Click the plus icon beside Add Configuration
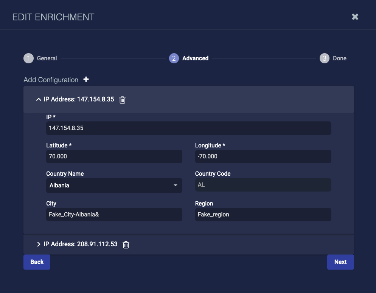 click(86, 80)
